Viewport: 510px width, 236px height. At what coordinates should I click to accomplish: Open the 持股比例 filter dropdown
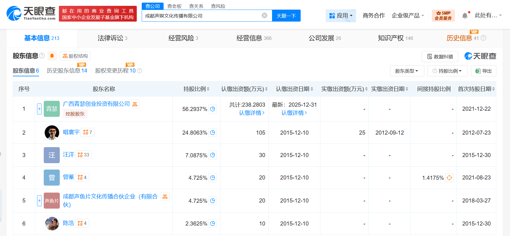pos(447,71)
